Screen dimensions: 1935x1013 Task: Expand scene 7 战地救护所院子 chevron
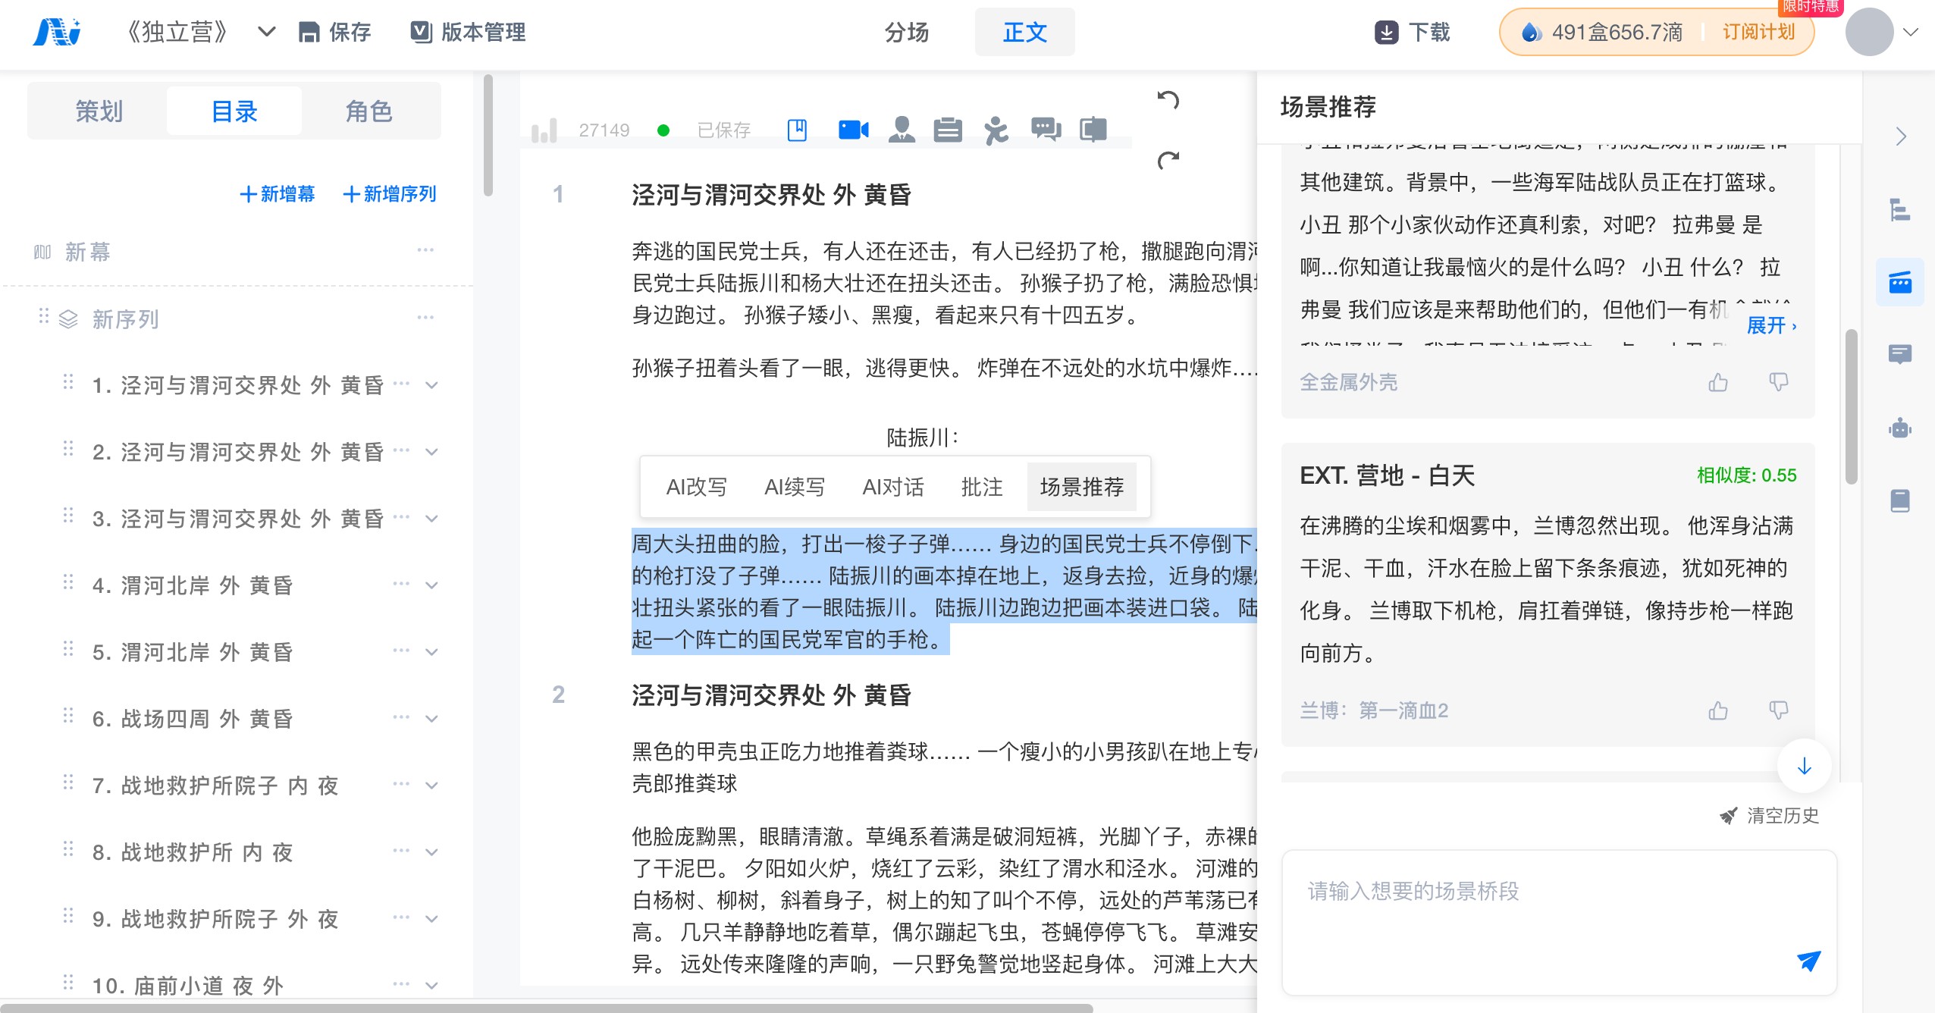pos(431,786)
